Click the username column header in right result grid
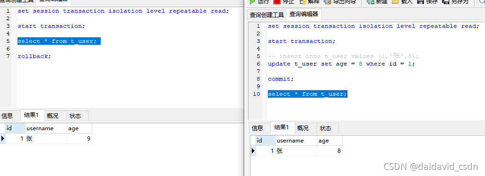The image size is (485, 176). (x=297, y=141)
